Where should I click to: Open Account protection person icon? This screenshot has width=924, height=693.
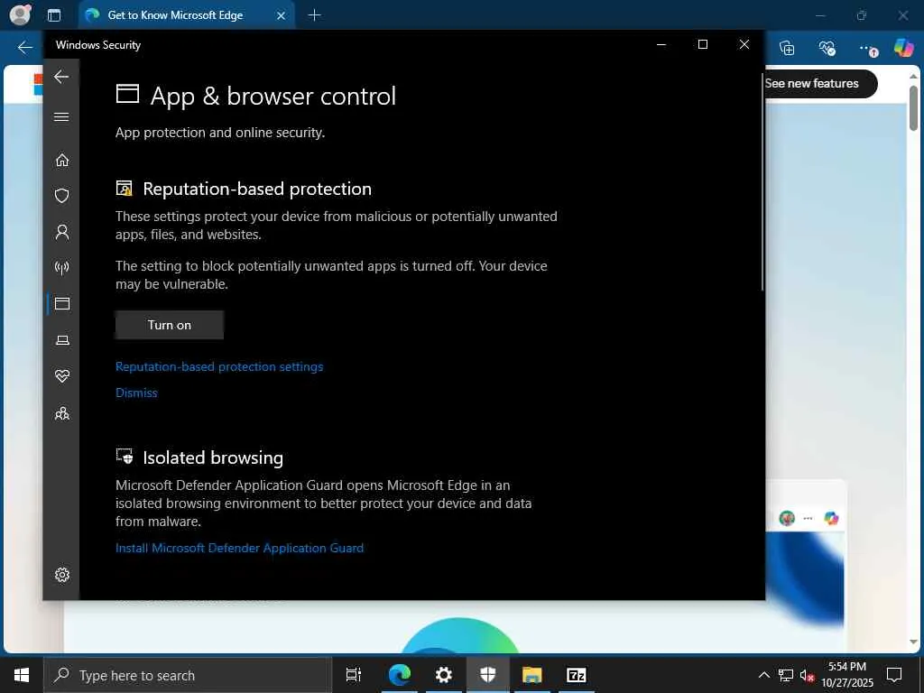tap(62, 232)
